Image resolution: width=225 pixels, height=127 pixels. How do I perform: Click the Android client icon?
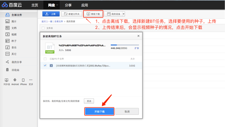click(x=15, y=80)
